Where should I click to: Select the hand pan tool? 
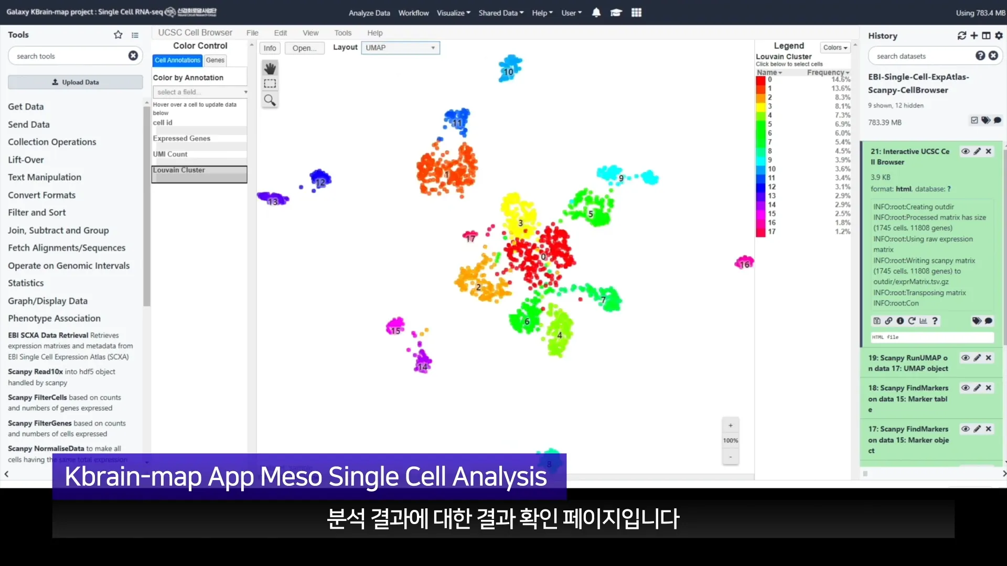[x=270, y=68]
